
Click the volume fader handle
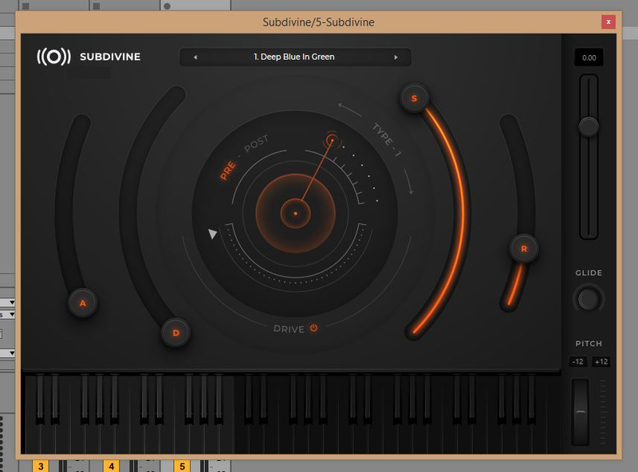pyautogui.click(x=589, y=127)
